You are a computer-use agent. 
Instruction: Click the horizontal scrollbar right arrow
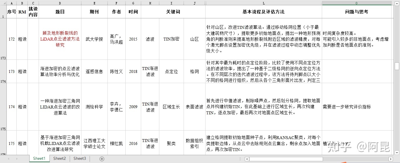(x=390, y=159)
